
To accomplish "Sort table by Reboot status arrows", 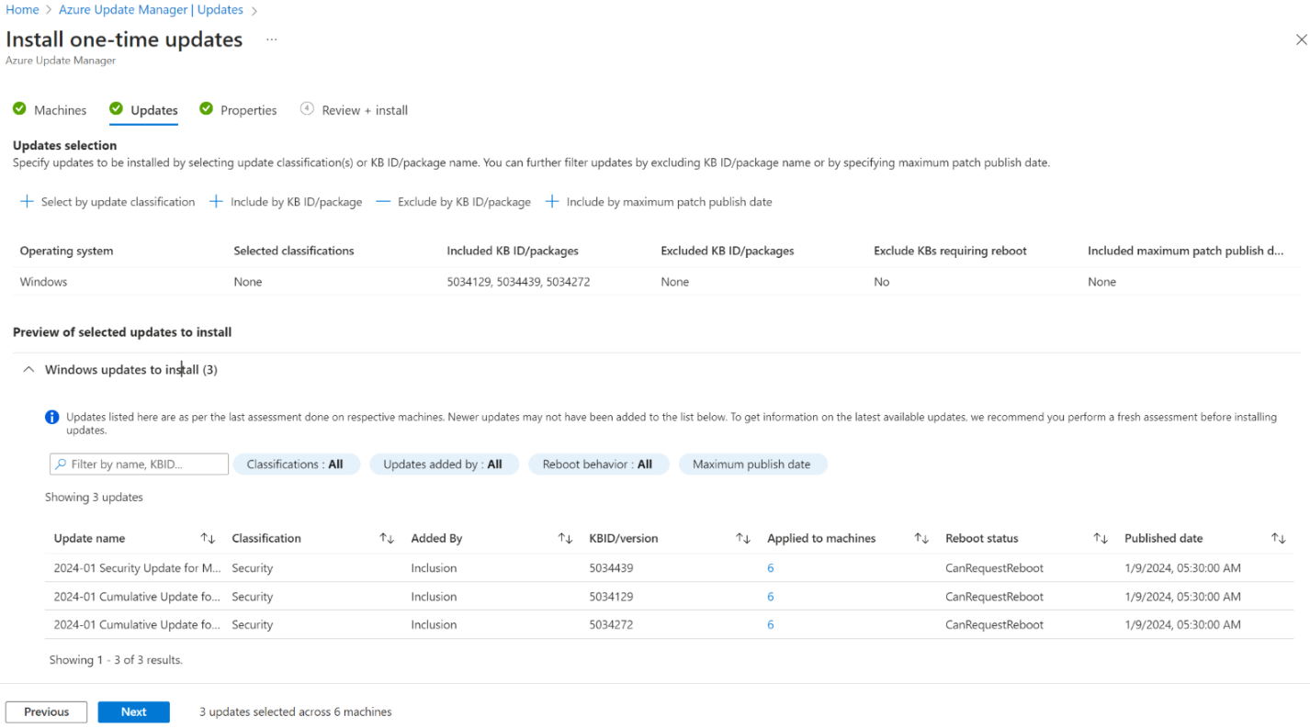I will 1100,539.
